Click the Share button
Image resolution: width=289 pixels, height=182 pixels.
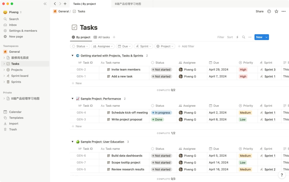[260, 11]
